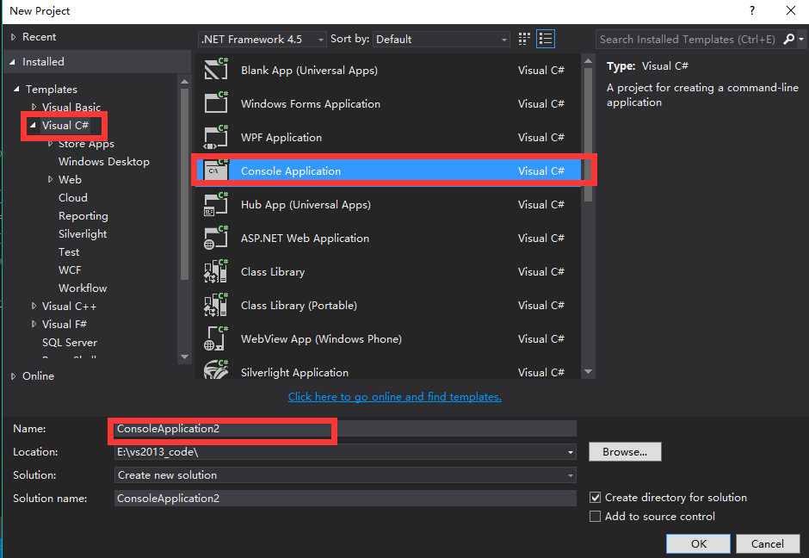Select Windows Forms Application template name
Image resolution: width=809 pixels, height=558 pixels.
click(x=311, y=103)
